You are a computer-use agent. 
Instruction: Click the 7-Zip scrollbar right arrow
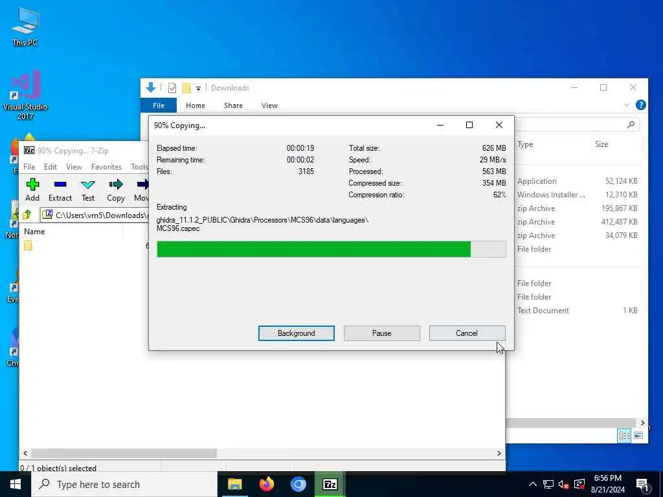coord(499,453)
